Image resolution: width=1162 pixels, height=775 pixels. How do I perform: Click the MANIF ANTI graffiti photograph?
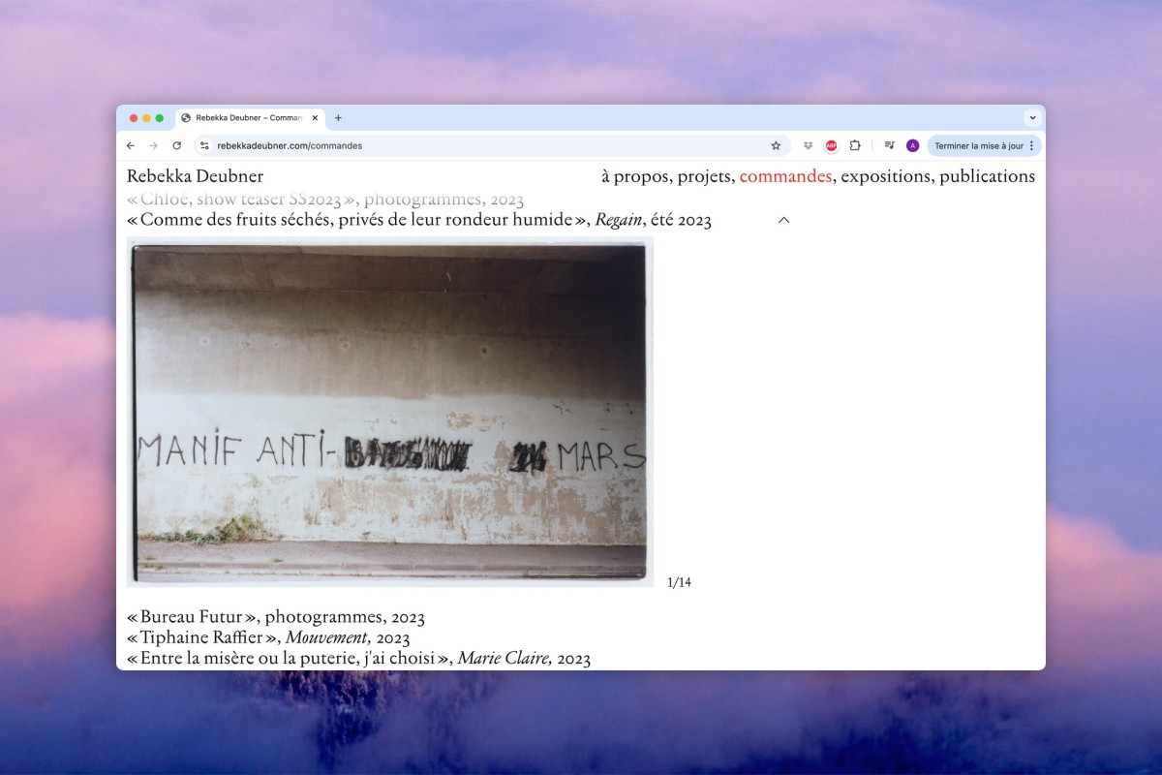[x=389, y=412]
